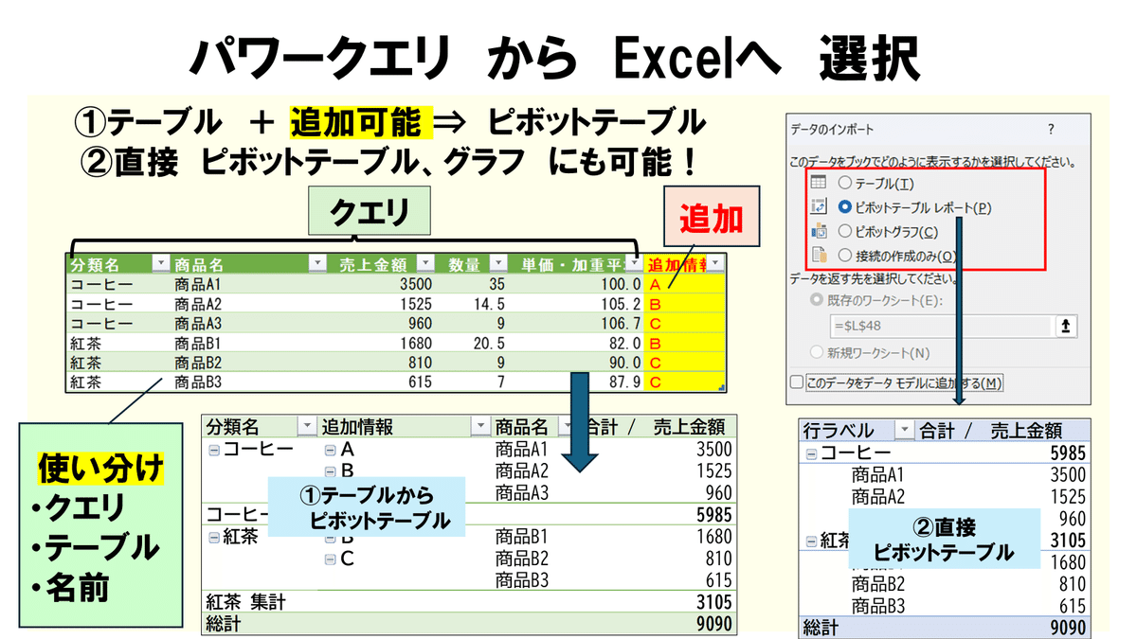Open the 数量 column filter dropdown
This screenshot has height=639, width=1137.
(498, 264)
